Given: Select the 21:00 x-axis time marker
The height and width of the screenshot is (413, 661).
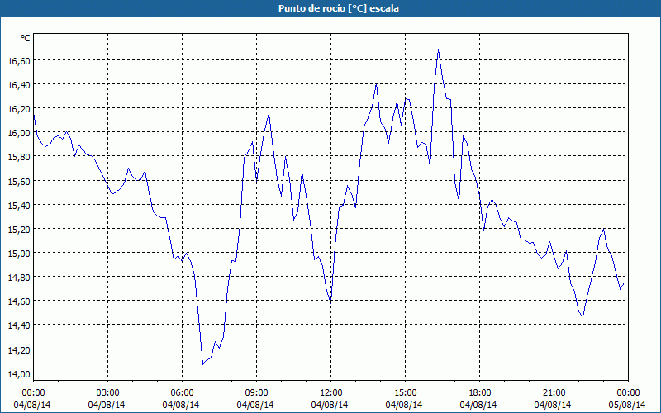Looking at the screenshot, I should click(554, 392).
